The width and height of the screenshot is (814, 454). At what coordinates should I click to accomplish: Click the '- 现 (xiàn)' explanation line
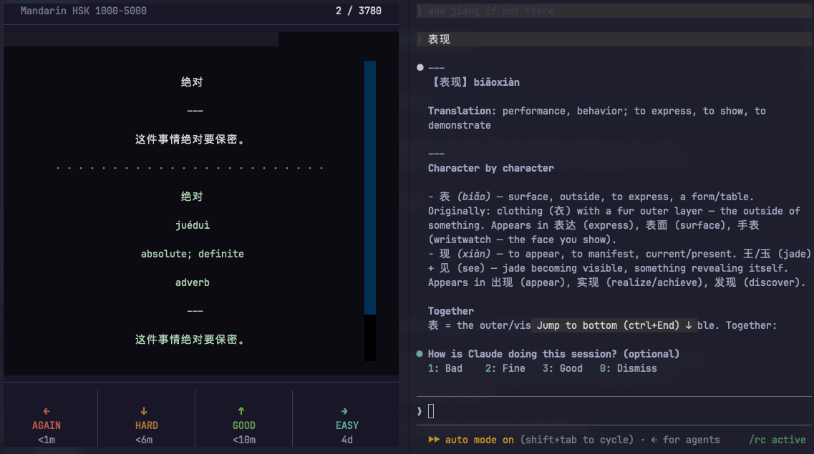click(619, 254)
